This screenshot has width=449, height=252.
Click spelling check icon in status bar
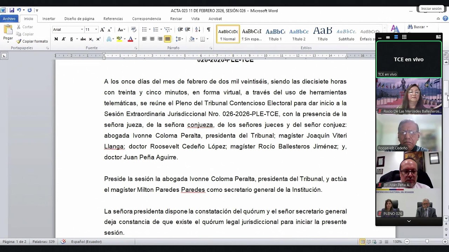(x=63, y=241)
